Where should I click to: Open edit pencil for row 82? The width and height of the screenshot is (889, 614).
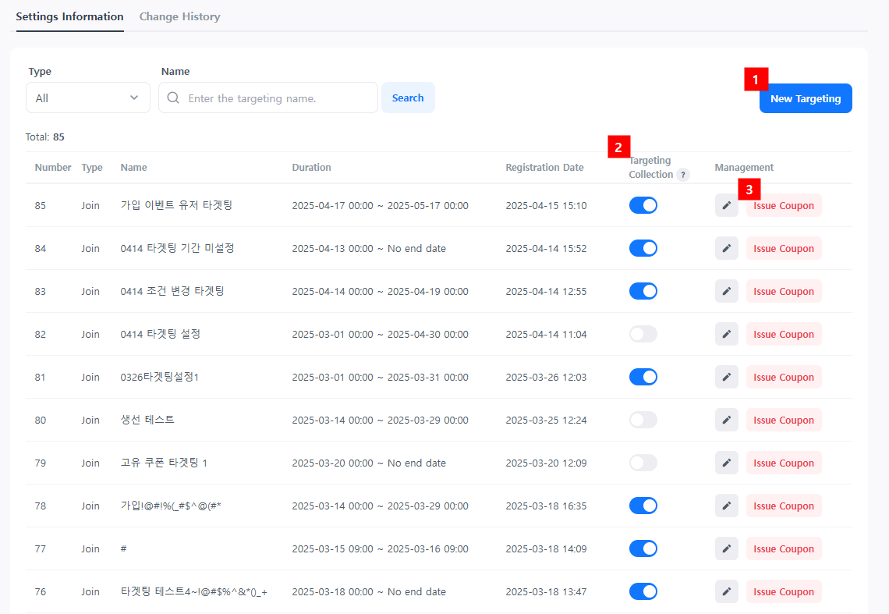click(726, 334)
